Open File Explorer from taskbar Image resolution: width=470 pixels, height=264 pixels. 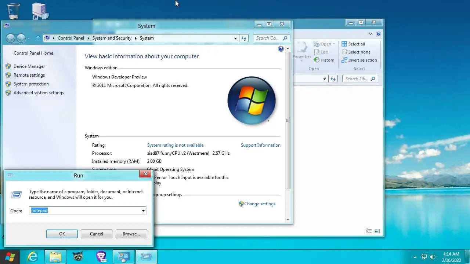pyautogui.click(x=55, y=257)
